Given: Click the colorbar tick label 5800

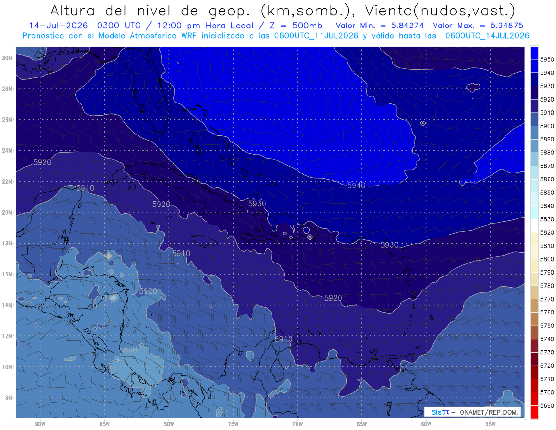Looking at the screenshot, I should [547, 259].
